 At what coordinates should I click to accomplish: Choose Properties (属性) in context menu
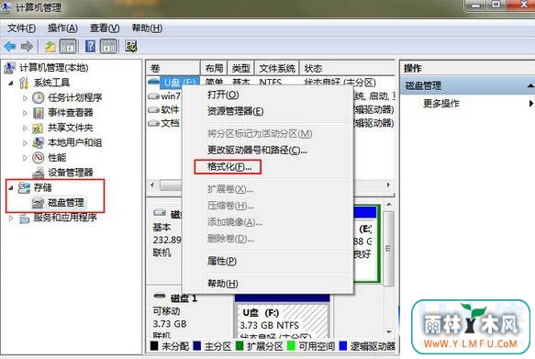tap(222, 262)
